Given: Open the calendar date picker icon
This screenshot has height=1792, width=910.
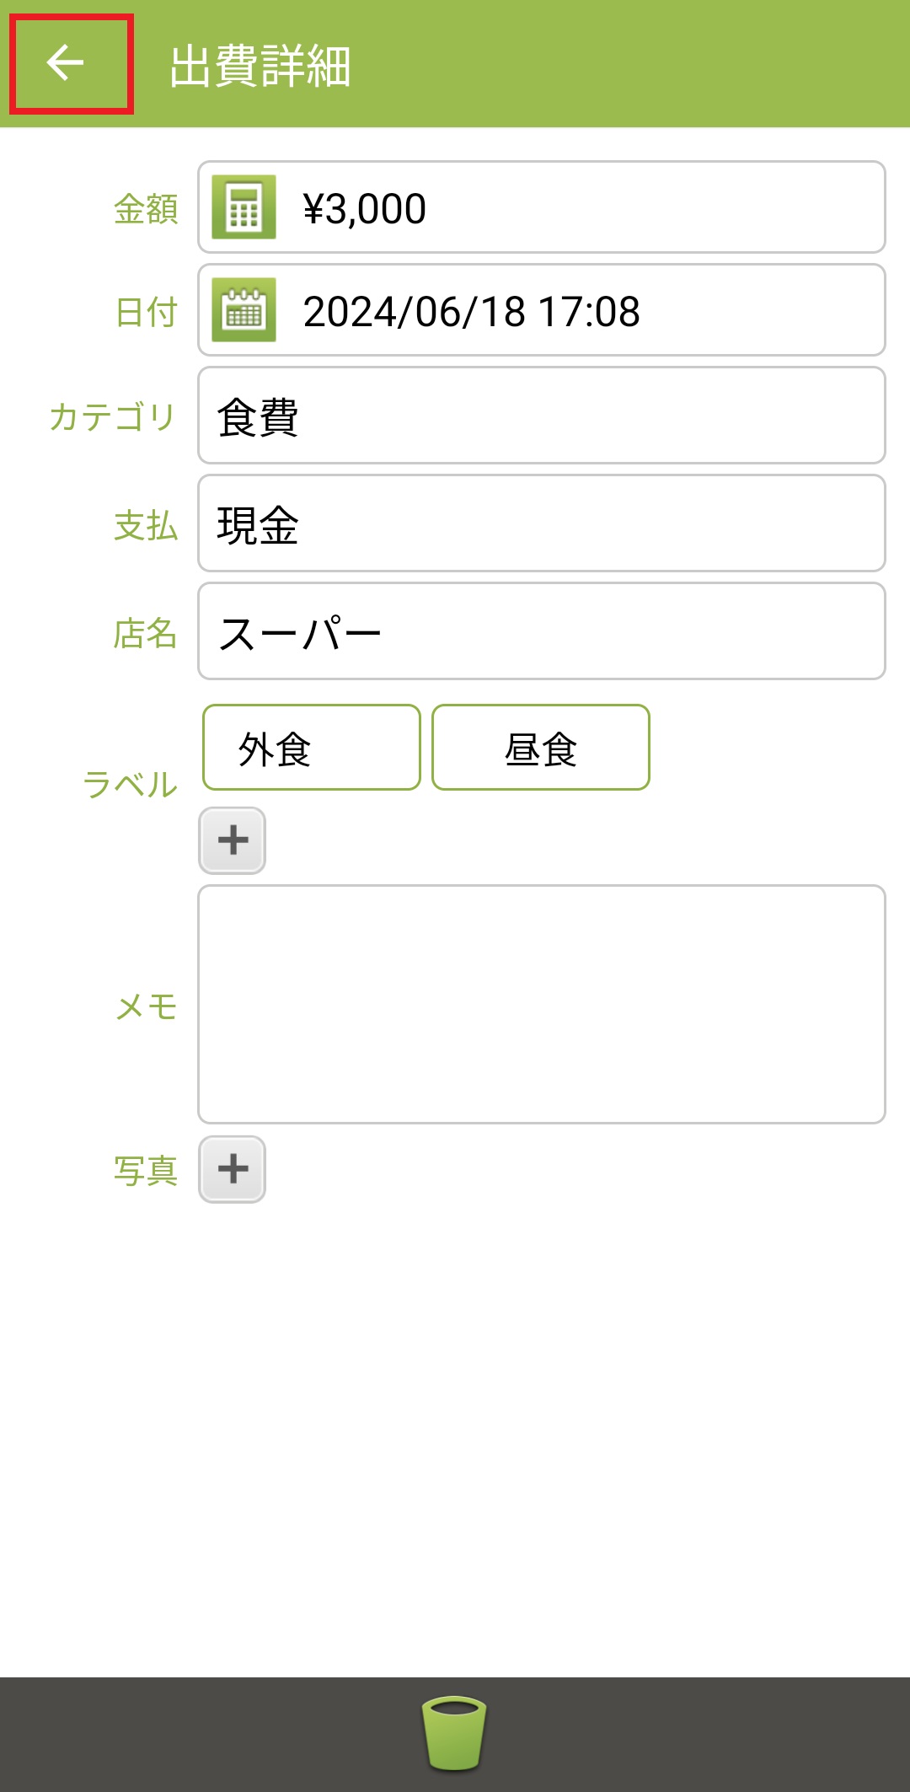Looking at the screenshot, I should click(244, 310).
